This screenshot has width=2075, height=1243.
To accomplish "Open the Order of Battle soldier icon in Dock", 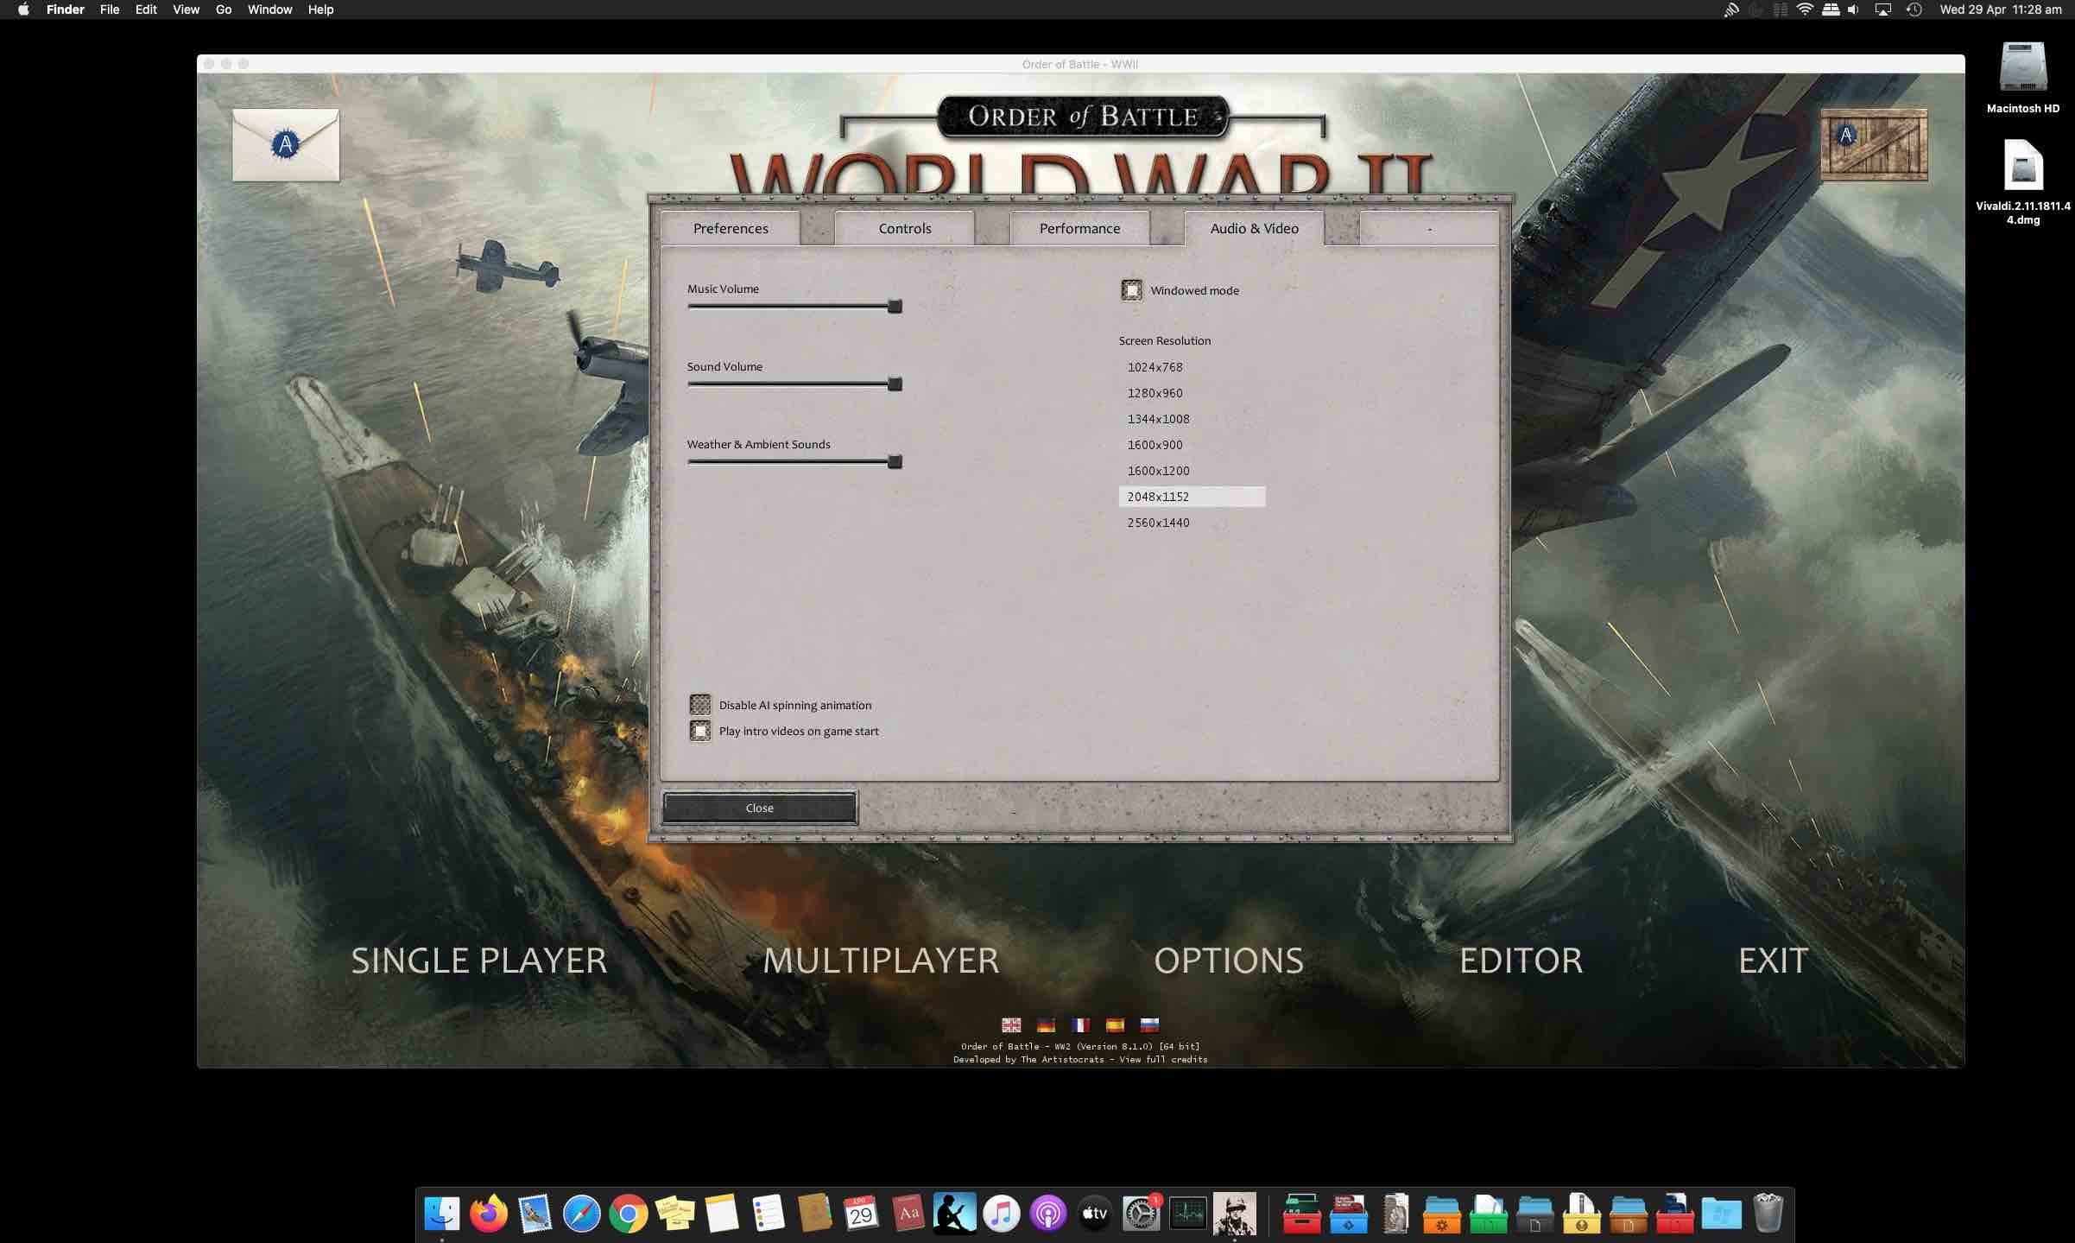I will click(1234, 1214).
